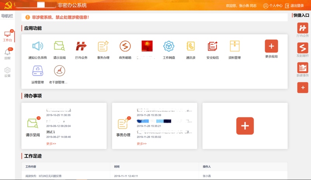
Task: Open the 工作网盘 app icon
Action: (x=169, y=46)
